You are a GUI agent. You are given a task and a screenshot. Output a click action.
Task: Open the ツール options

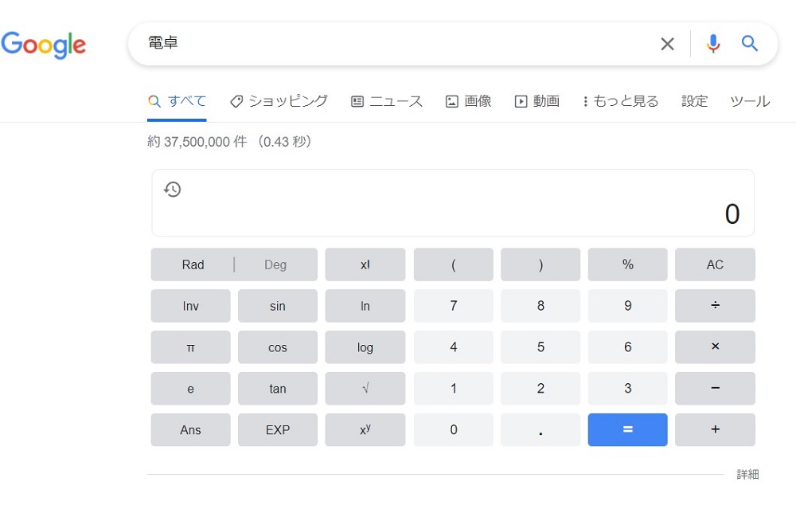pos(749,101)
